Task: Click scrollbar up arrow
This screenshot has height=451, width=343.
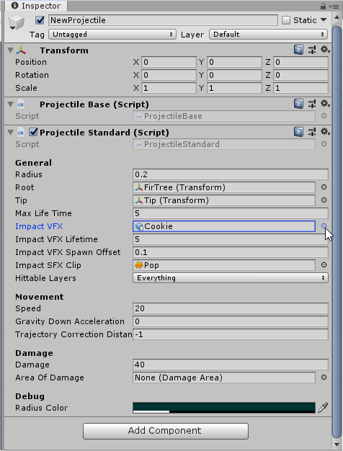Action: coord(337,17)
